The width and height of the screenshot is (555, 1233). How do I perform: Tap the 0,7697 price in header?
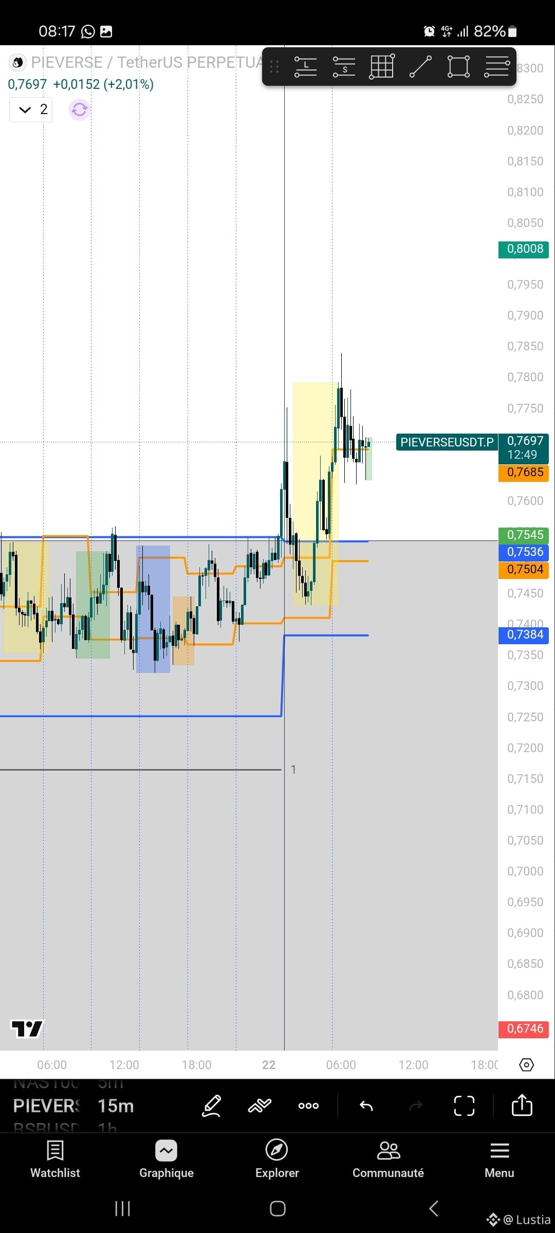[x=27, y=84]
